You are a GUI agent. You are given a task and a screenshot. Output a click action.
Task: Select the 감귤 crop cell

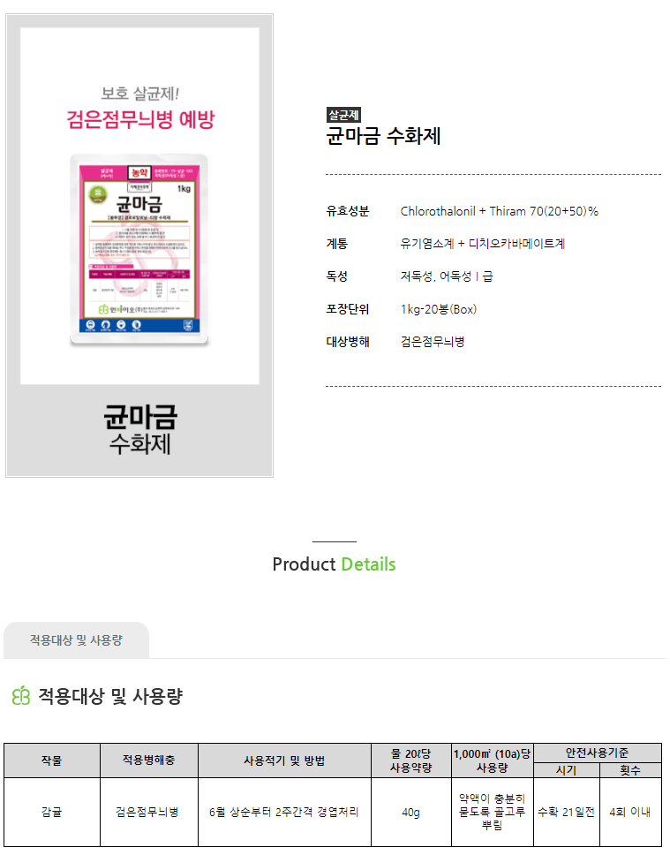(x=52, y=812)
